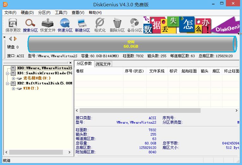Go to previous disk with left arrow
This screenshot has height=165, width=242.
[10, 39]
